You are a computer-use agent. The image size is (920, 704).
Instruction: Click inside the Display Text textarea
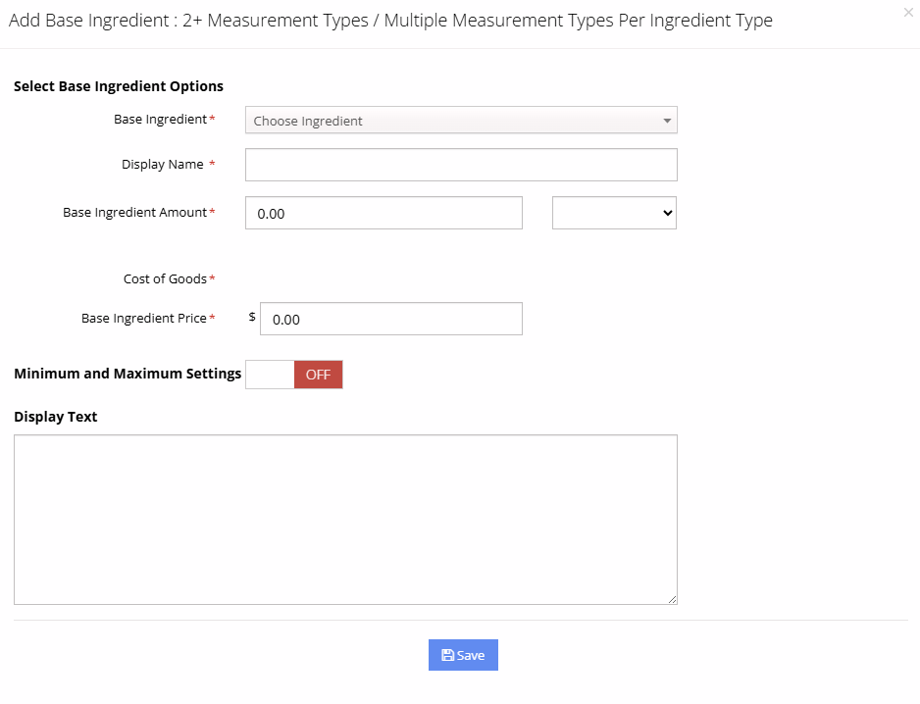pos(345,519)
